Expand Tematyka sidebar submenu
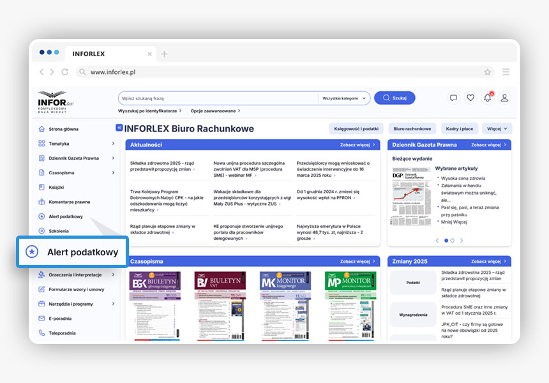The width and height of the screenshot is (549, 383). [113, 144]
